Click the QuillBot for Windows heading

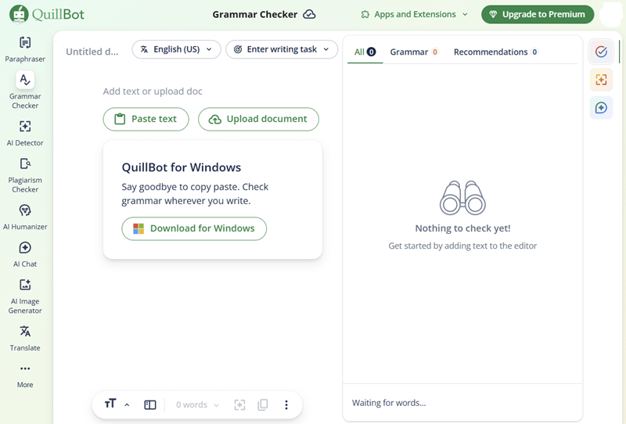tap(182, 167)
